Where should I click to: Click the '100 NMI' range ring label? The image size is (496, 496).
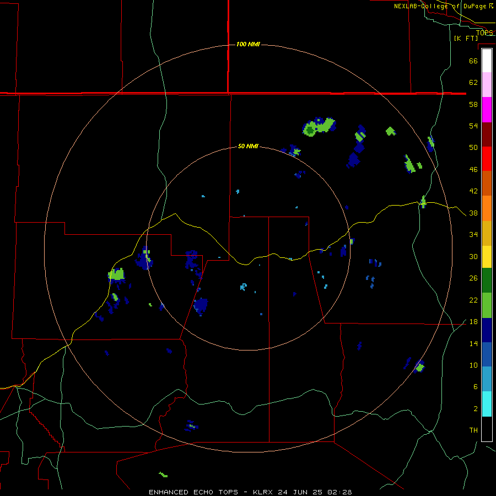point(248,44)
